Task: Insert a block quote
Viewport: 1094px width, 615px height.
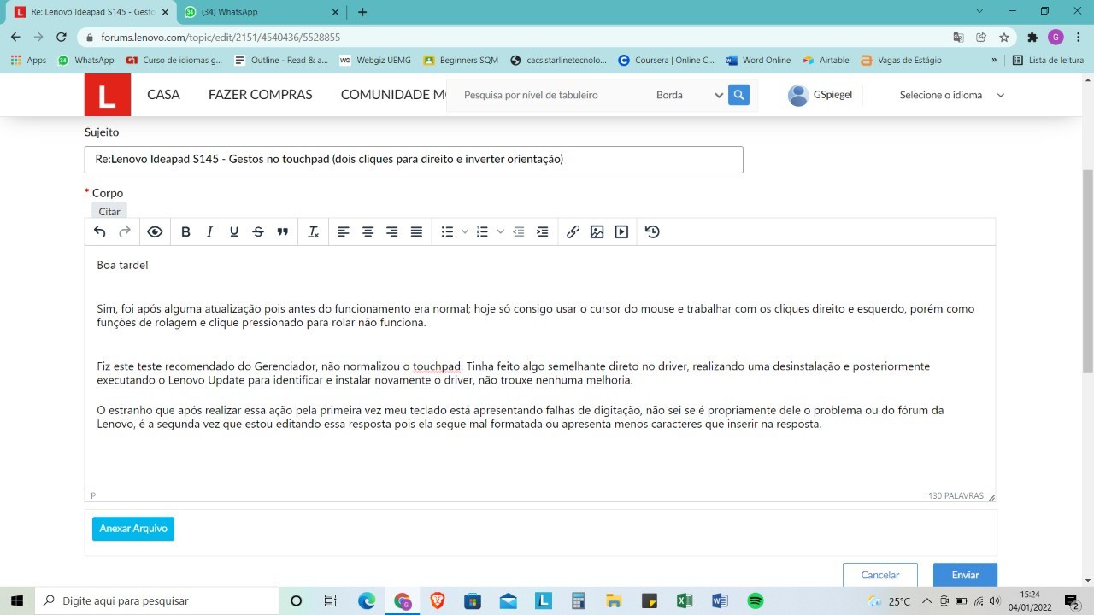Action: [x=282, y=231]
